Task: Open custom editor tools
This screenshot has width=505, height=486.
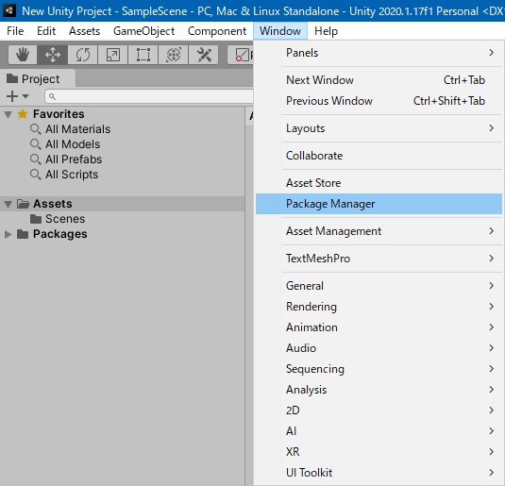Action: click(204, 55)
